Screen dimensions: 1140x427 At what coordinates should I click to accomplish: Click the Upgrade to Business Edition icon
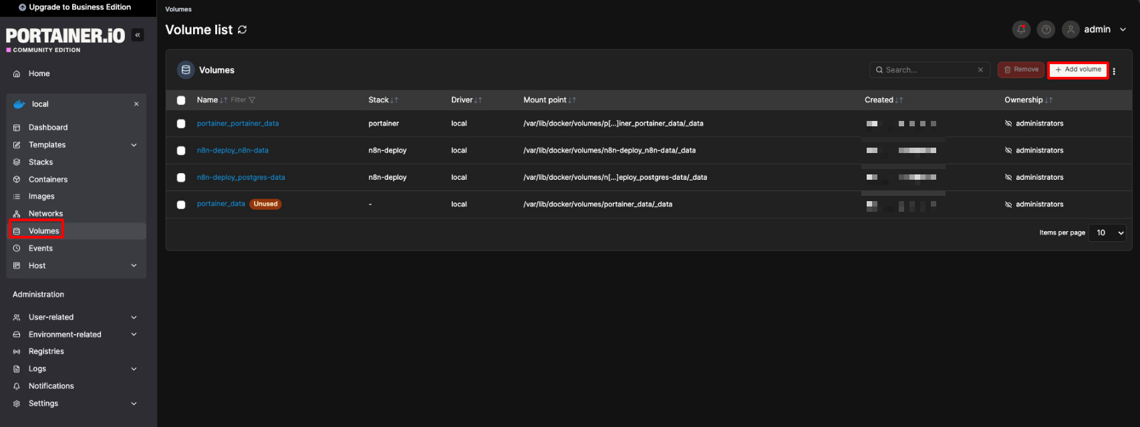[x=23, y=7]
